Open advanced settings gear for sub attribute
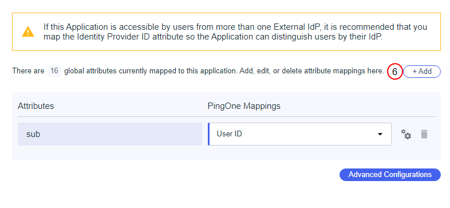 [x=406, y=134]
